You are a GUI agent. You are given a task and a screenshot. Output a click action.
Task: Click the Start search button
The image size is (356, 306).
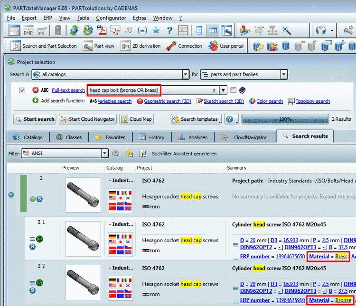35,119
